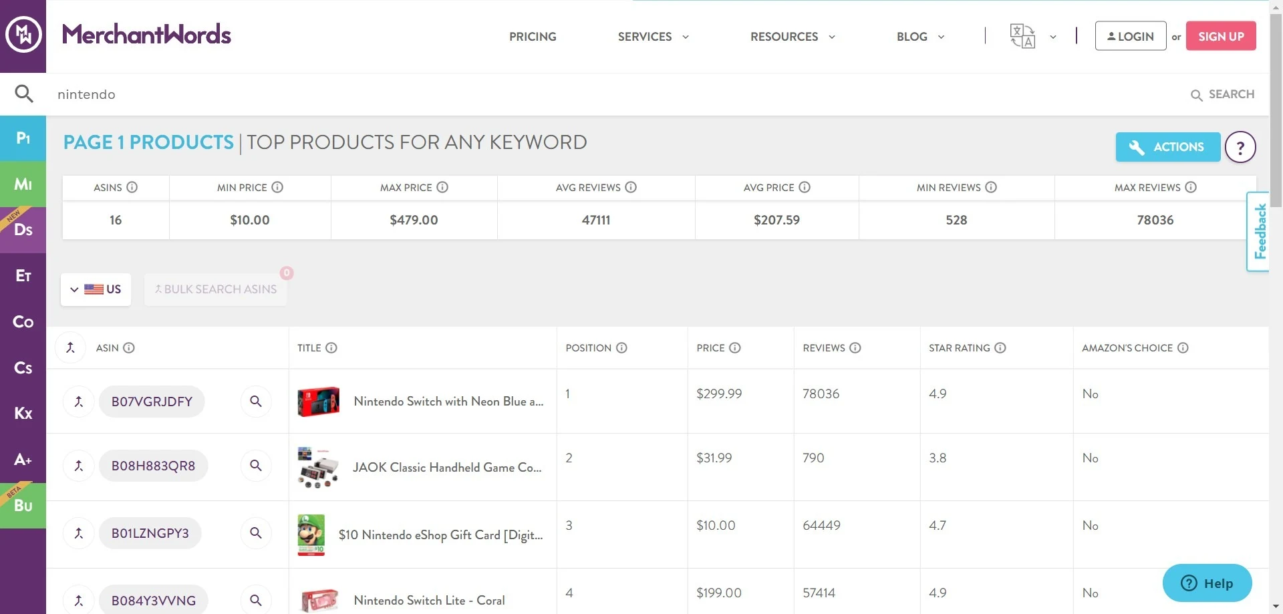Click the Nintendo Switch Neon product thumbnail

[x=319, y=402]
